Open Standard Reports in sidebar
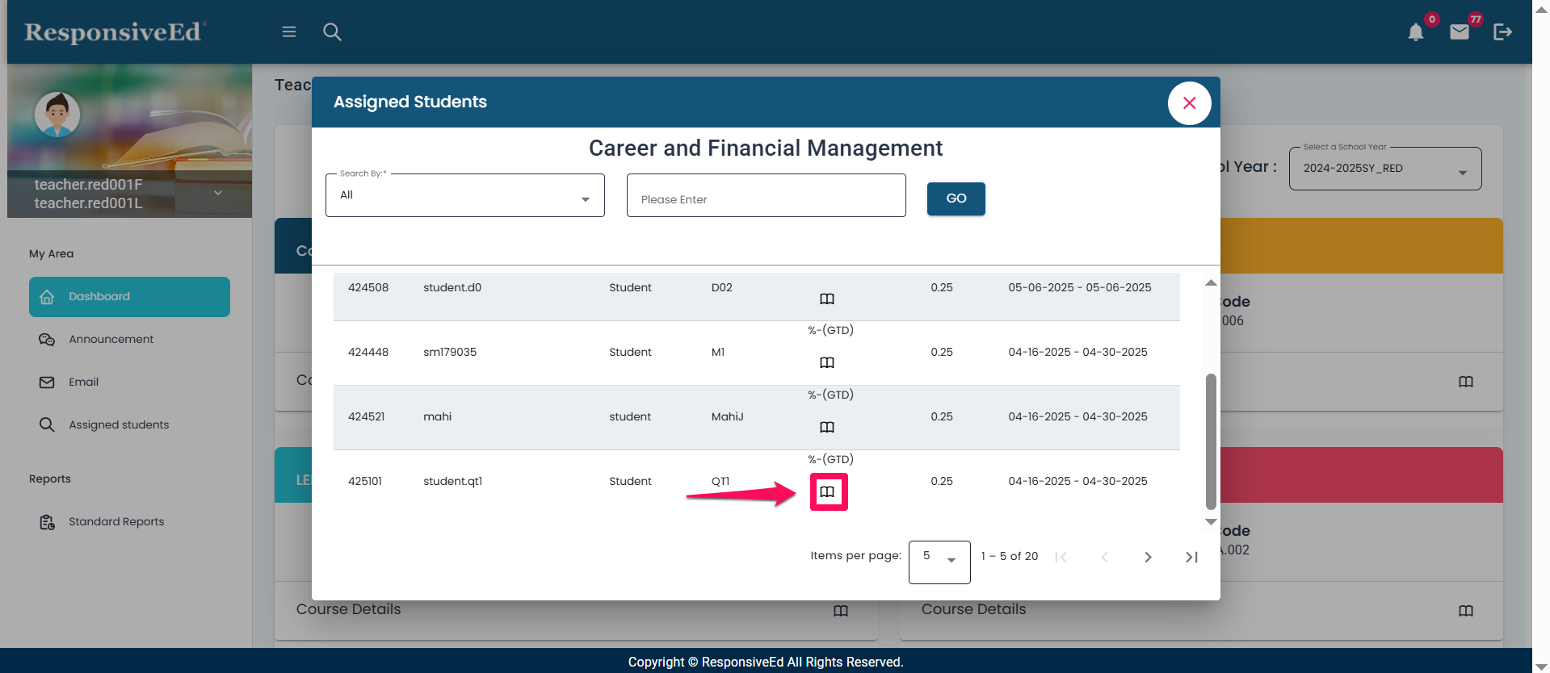Screen dimensions: 1550x673 [x=116, y=522]
